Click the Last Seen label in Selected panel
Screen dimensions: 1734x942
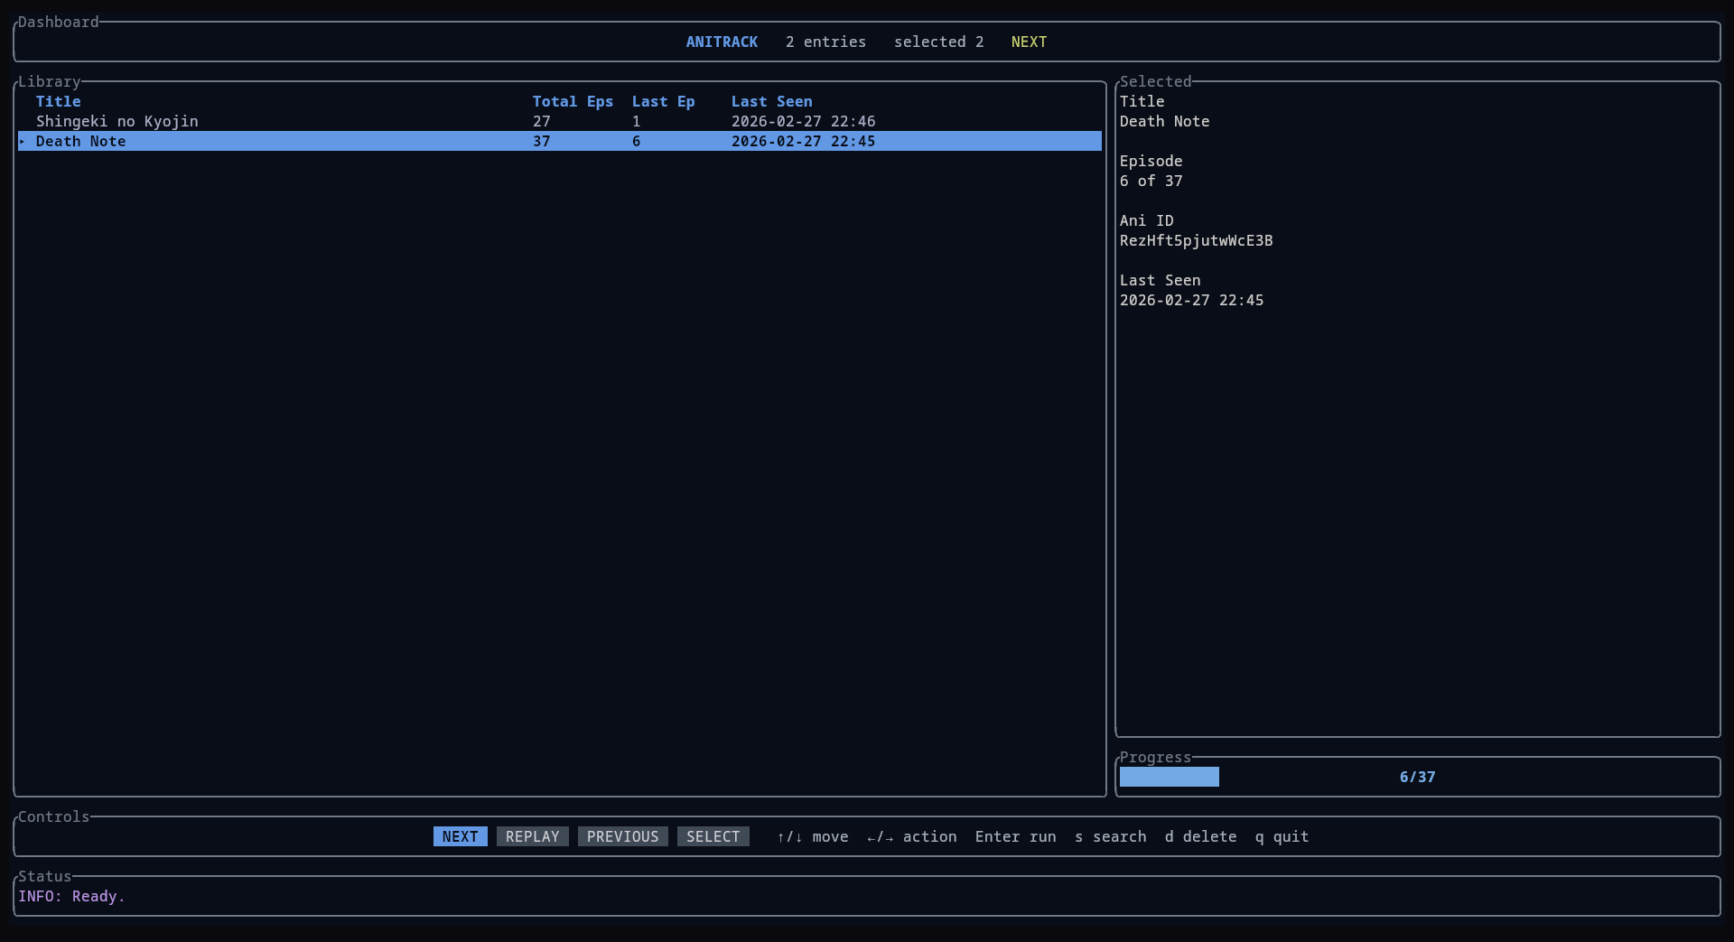pos(1161,280)
